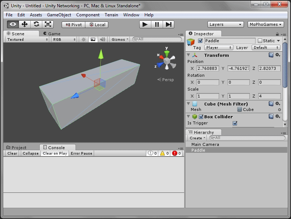Viewport: 291px width, 219px height.
Task: Toggle console errors filter
Action: coord(176,153)
